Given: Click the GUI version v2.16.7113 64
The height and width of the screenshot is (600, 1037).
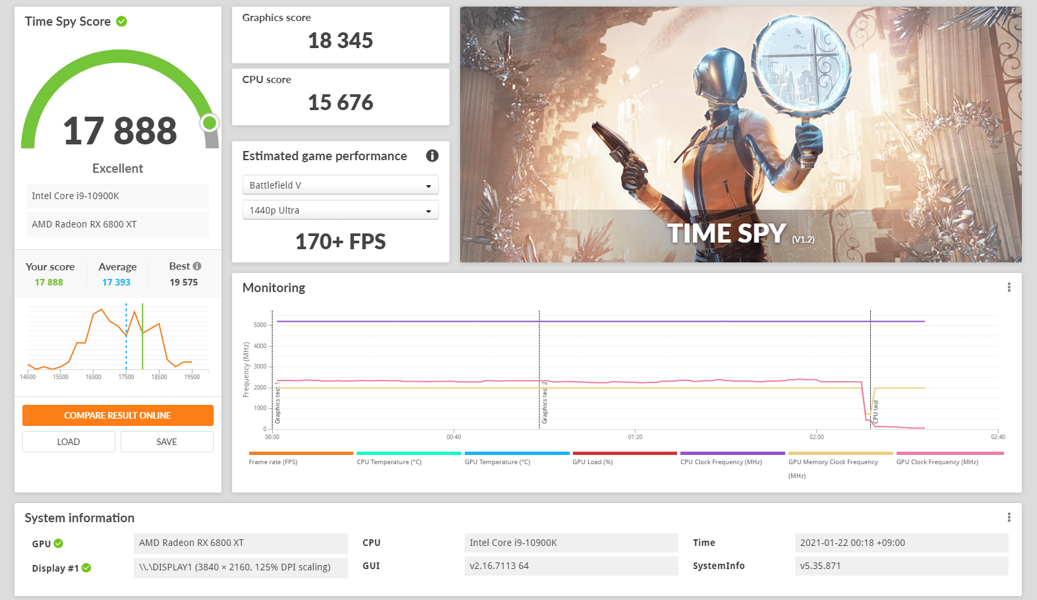Looking at the screenshot, I should [x=572, y=566].
